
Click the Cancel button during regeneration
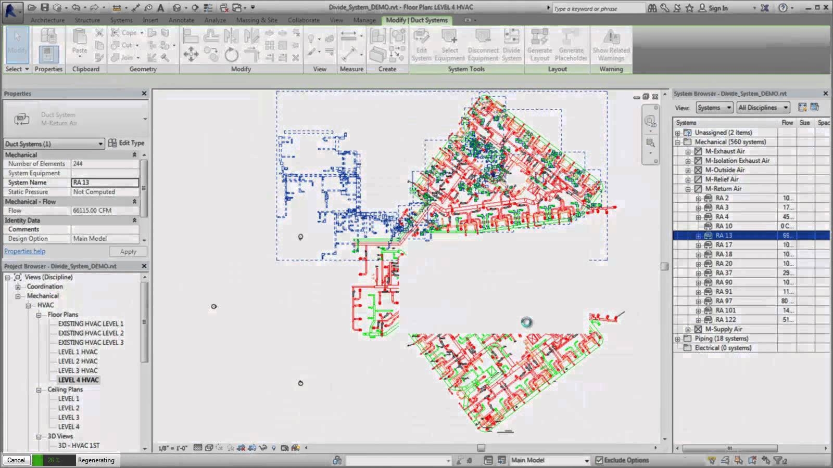click(16, 460)
